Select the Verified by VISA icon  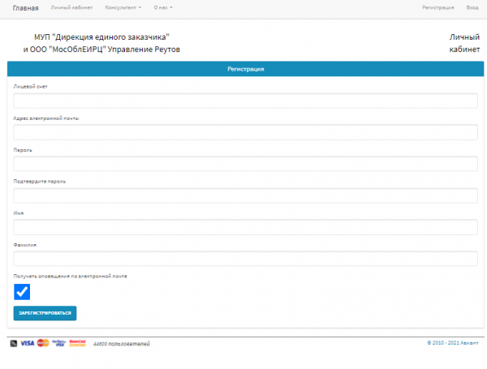59,343
